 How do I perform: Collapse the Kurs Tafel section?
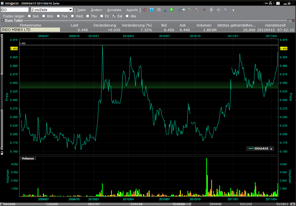[2, 20]
